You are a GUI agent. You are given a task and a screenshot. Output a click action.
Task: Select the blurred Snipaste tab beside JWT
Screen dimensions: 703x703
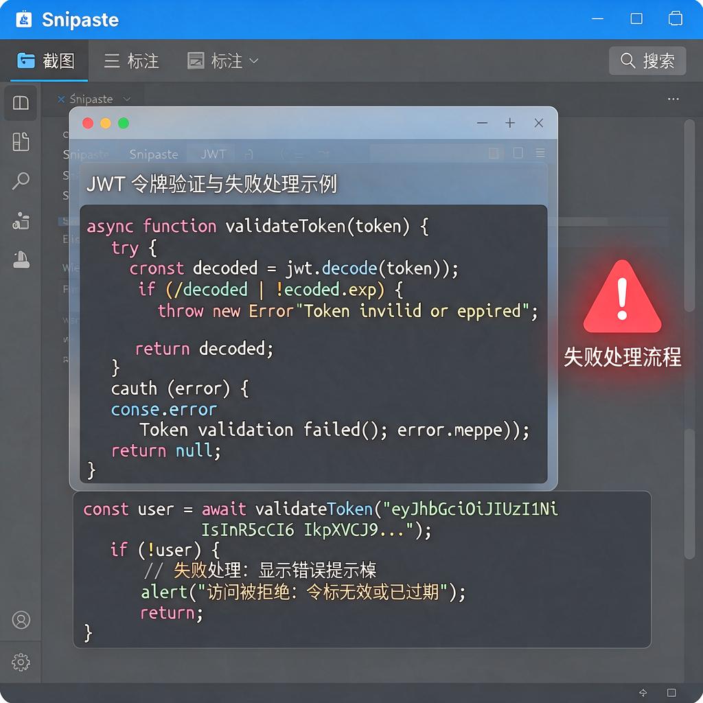(x=154, y=154)
